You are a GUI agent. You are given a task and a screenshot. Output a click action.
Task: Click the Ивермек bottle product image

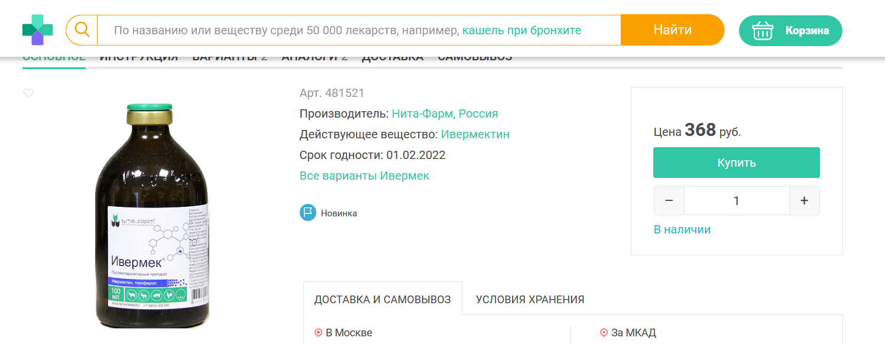point(153,216)
